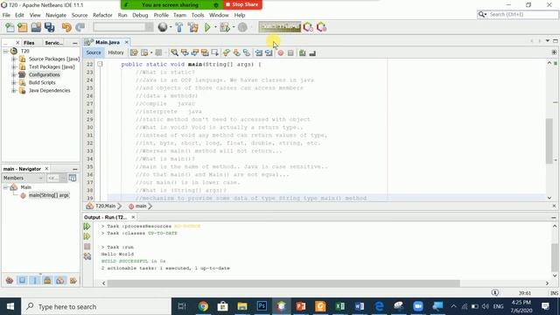This screenshot has height=315, width=560.
Task: Click the Uncomment icon in editor toolbar
Action: click(x=312, y=52)
